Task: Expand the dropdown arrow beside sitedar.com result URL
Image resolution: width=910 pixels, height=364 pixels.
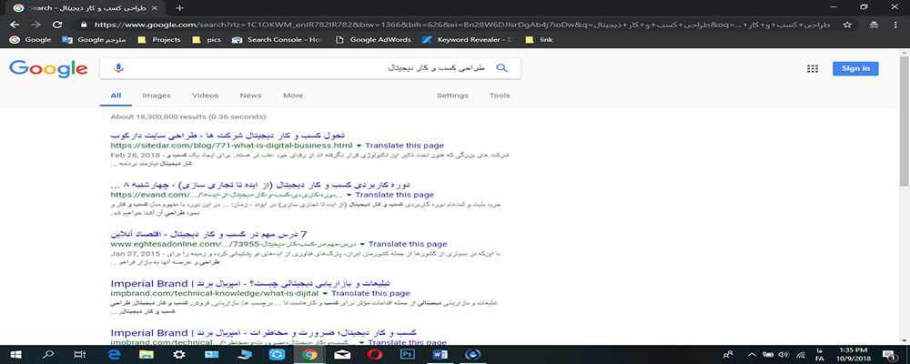Action: pyautogui.click(x=359, y=145)
